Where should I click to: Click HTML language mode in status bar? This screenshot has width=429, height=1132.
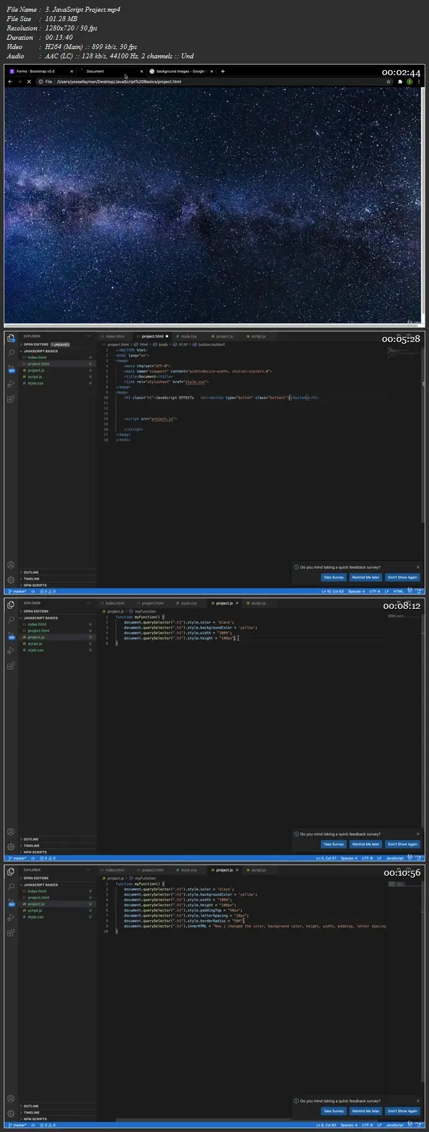[399, 591]
